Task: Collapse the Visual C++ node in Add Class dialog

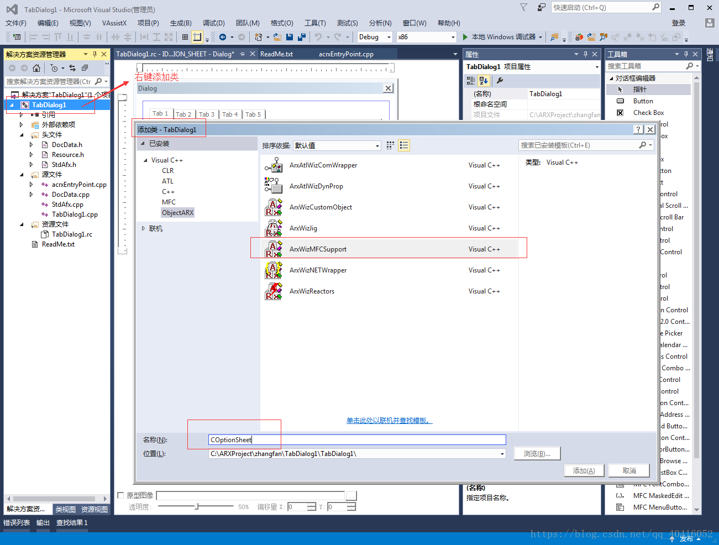Action: 145,160
